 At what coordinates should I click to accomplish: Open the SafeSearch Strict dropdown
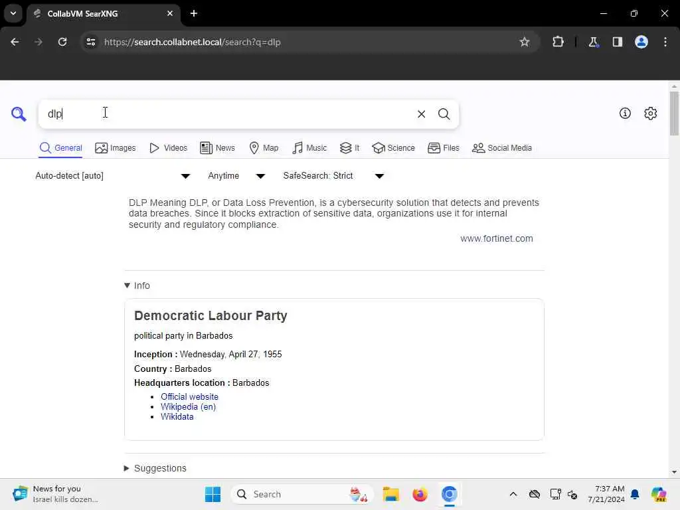[x=333, y=175]
